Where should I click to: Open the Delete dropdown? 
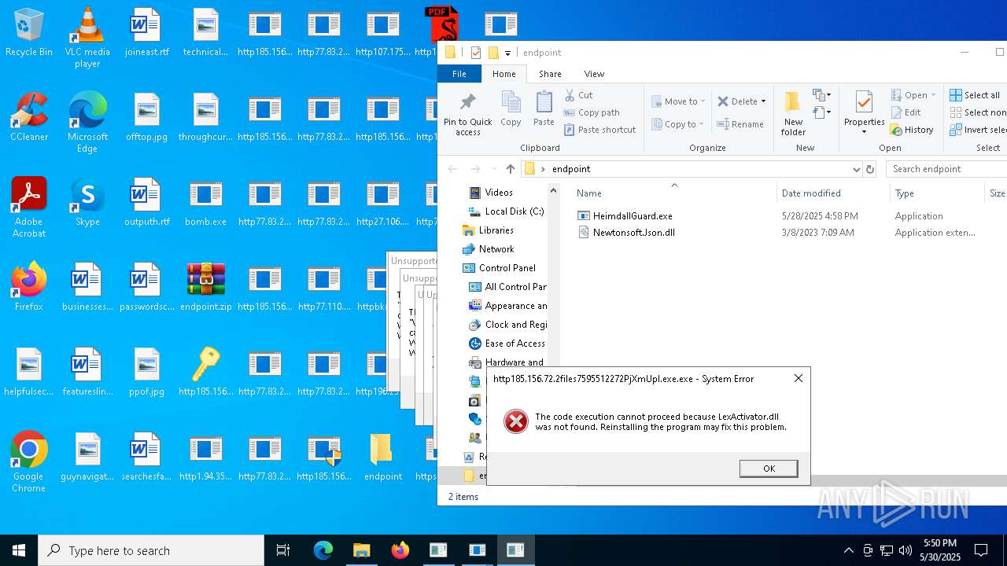(741, 101)
